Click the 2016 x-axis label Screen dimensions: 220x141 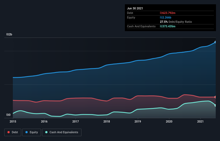[x=44, y=121]
